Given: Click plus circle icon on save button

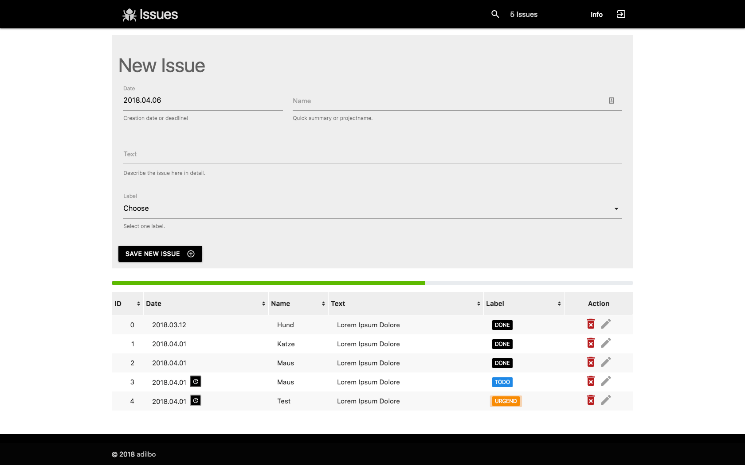Looking at the screenshot, I should 191,254.
